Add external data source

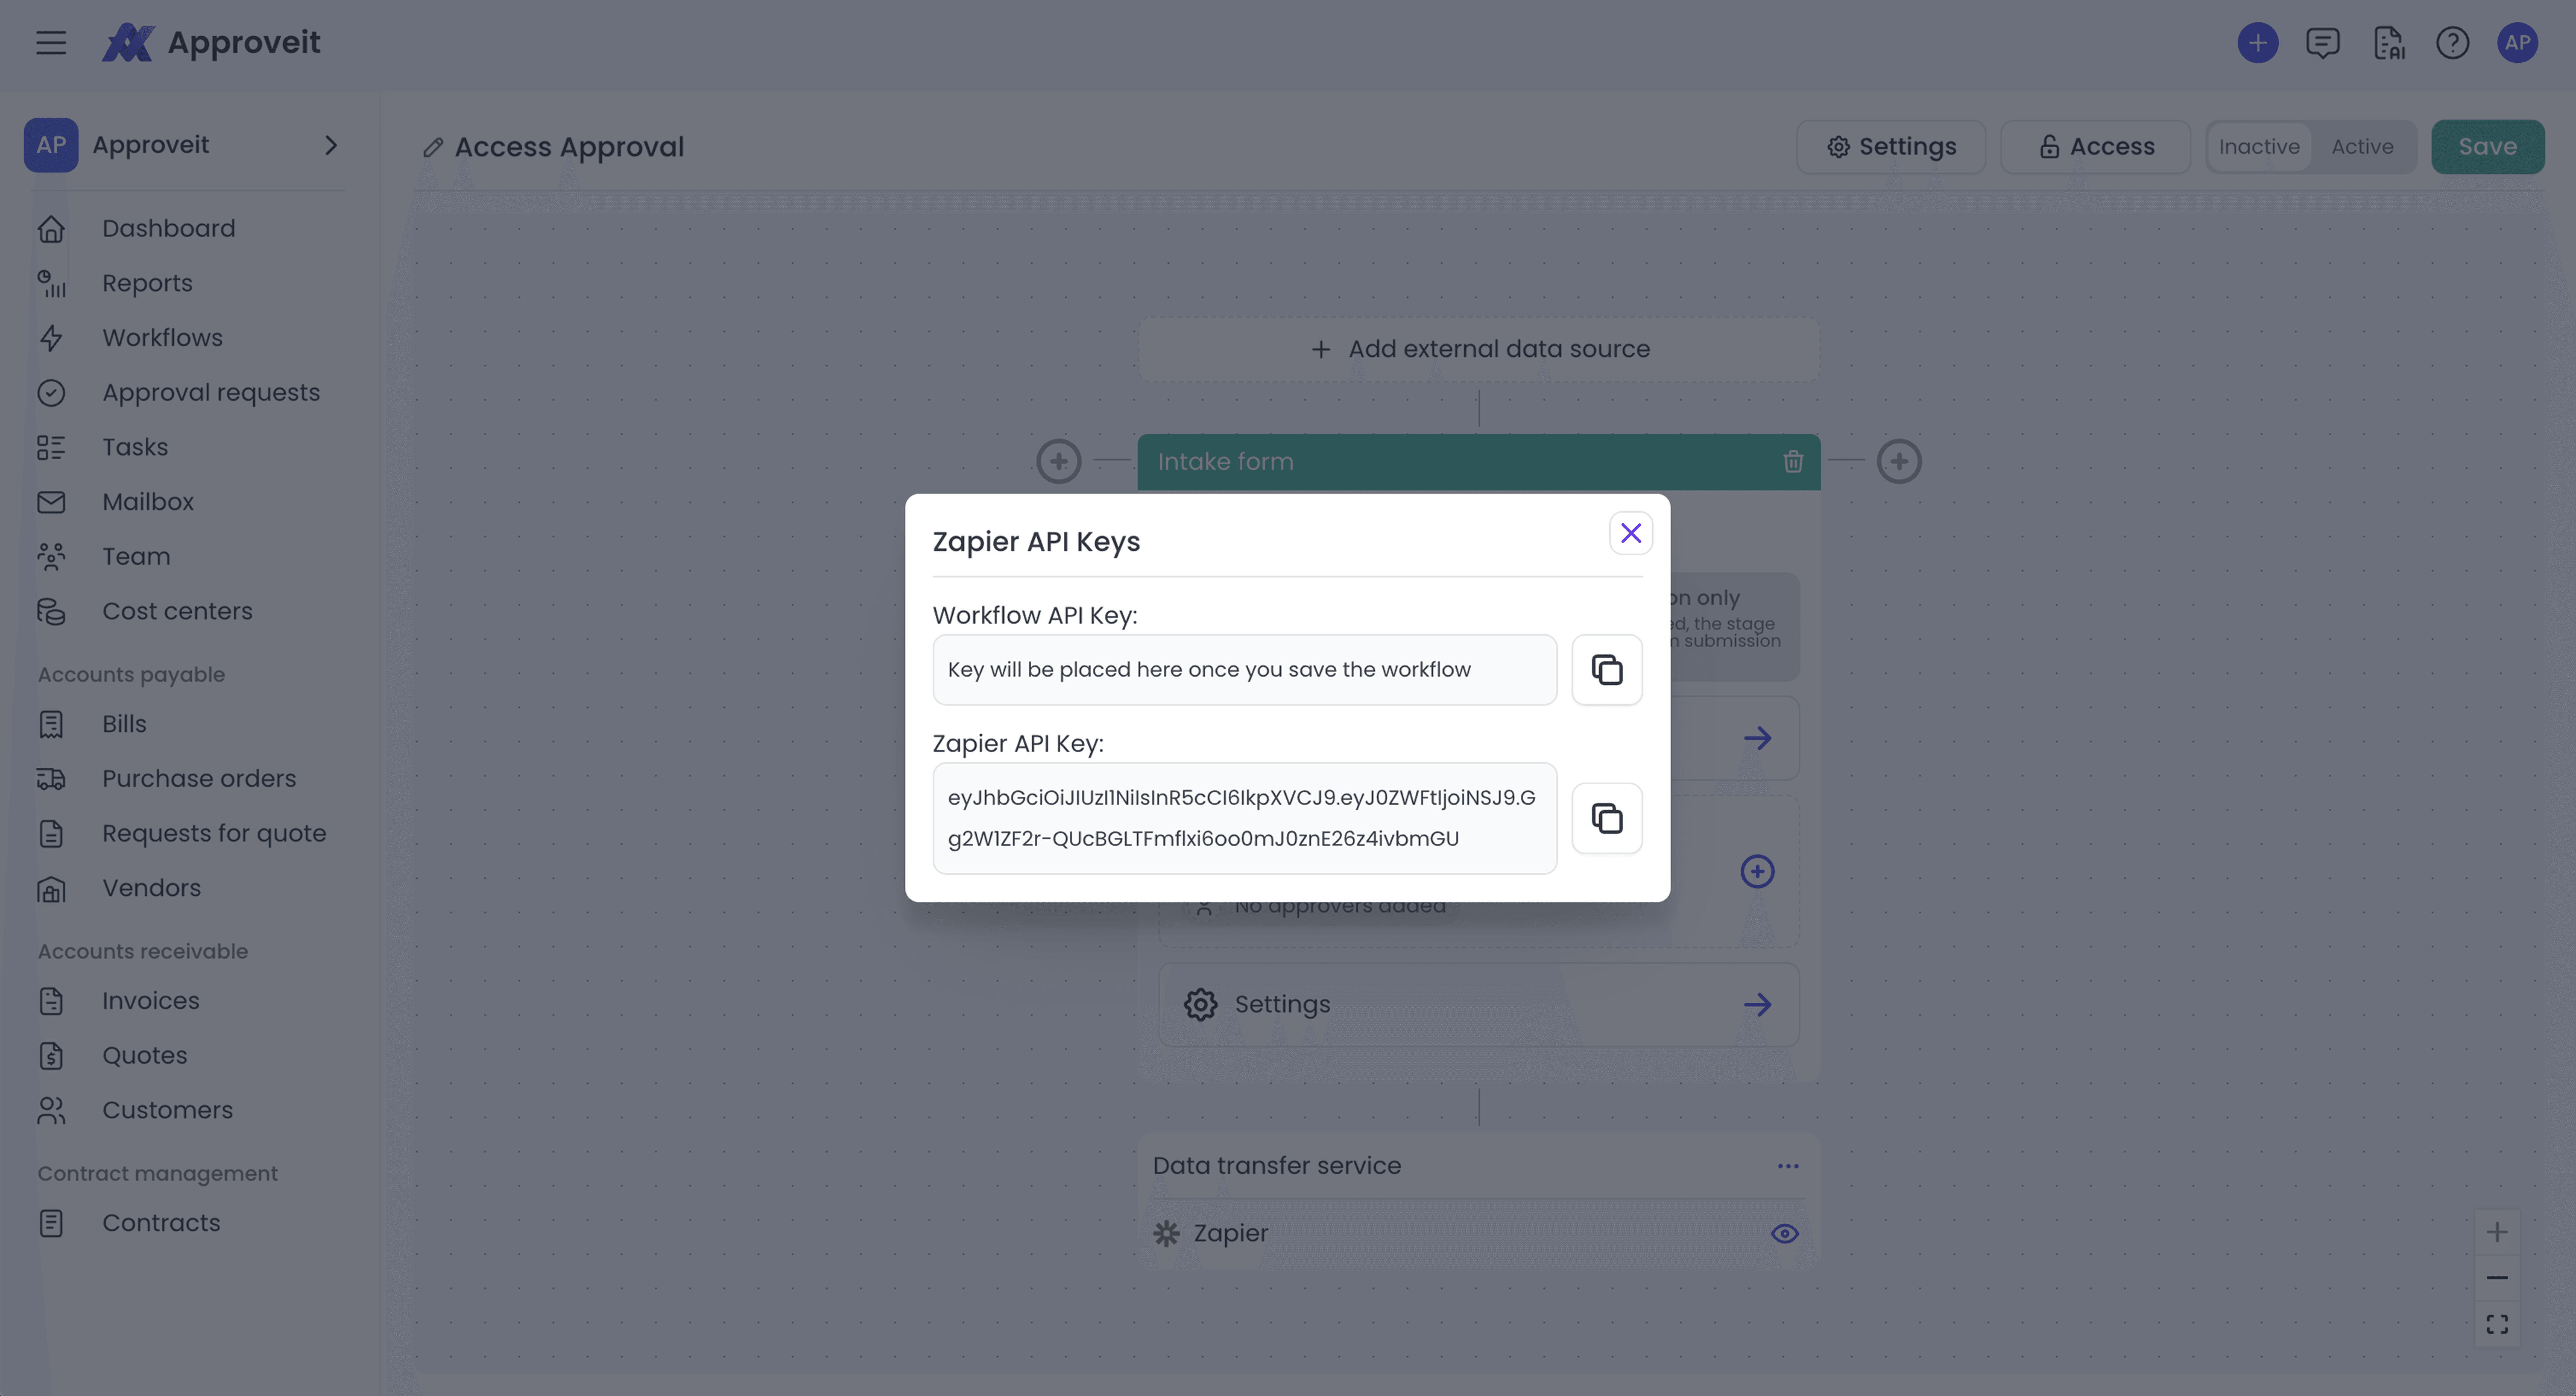pos(1478,349)
